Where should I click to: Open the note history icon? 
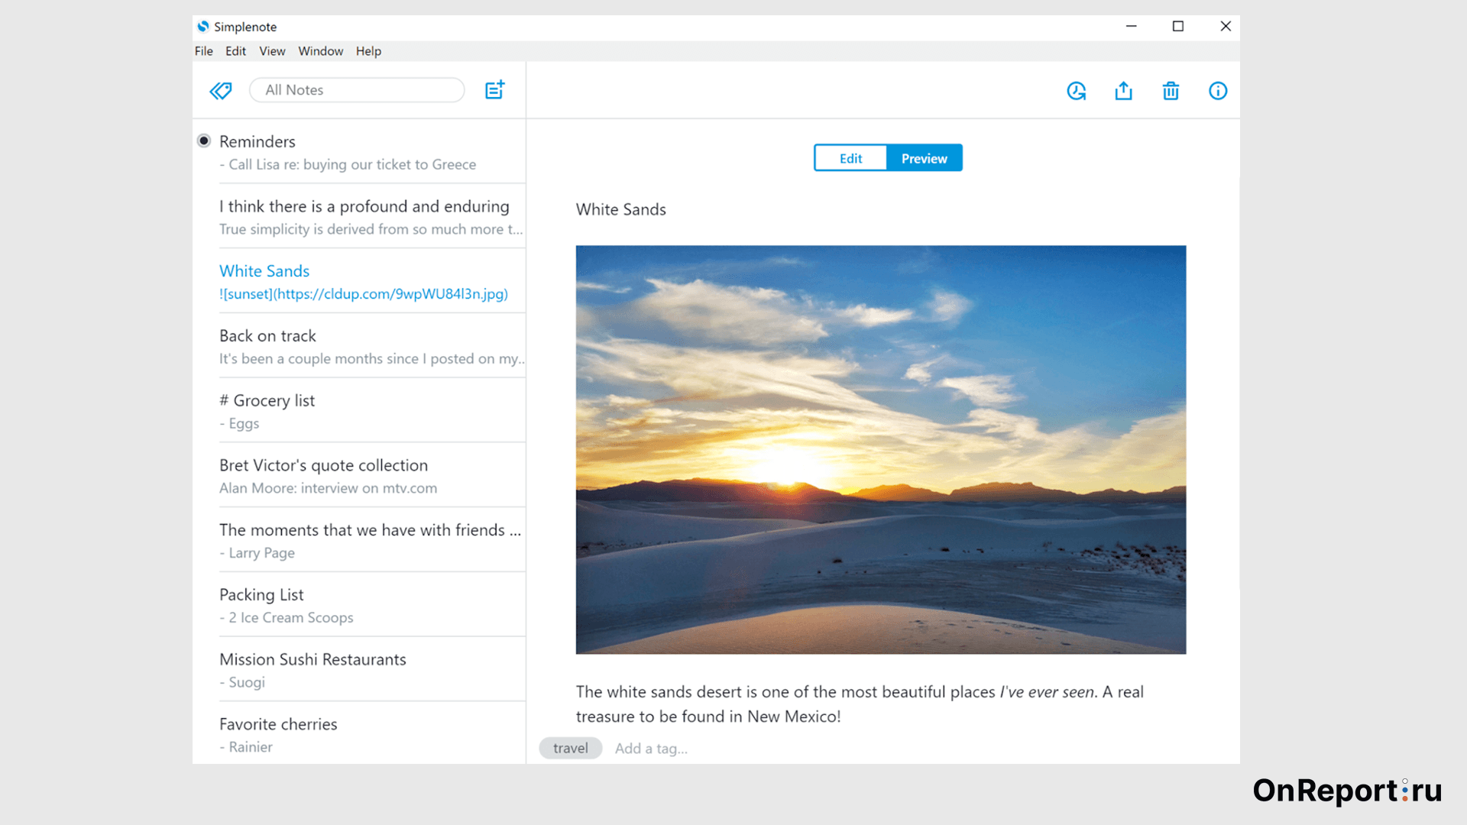pyautogui.click(x=1076, y=91)
